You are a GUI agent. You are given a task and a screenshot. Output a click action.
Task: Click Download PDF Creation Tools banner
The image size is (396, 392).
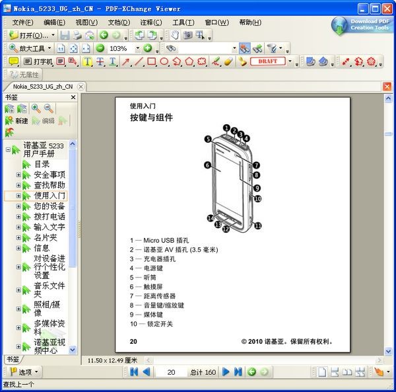point(362,25)
